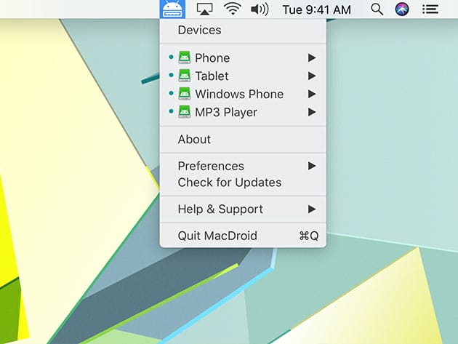Open the Preferences submenu arrow
The height and width of the screenshot is (344, 458).
[x=312, y=166]
